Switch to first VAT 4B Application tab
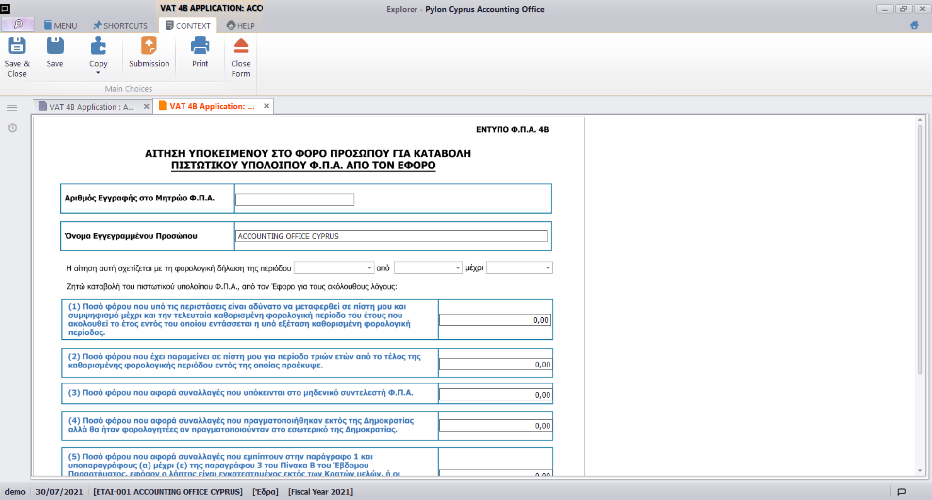Viewport: 932px width, 500px height. coord(91,107)
